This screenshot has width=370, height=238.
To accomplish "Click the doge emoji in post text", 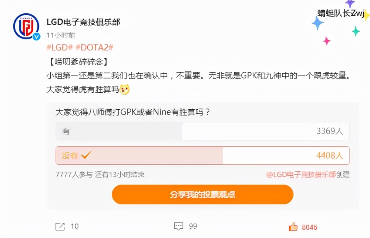I will [125, 89].
